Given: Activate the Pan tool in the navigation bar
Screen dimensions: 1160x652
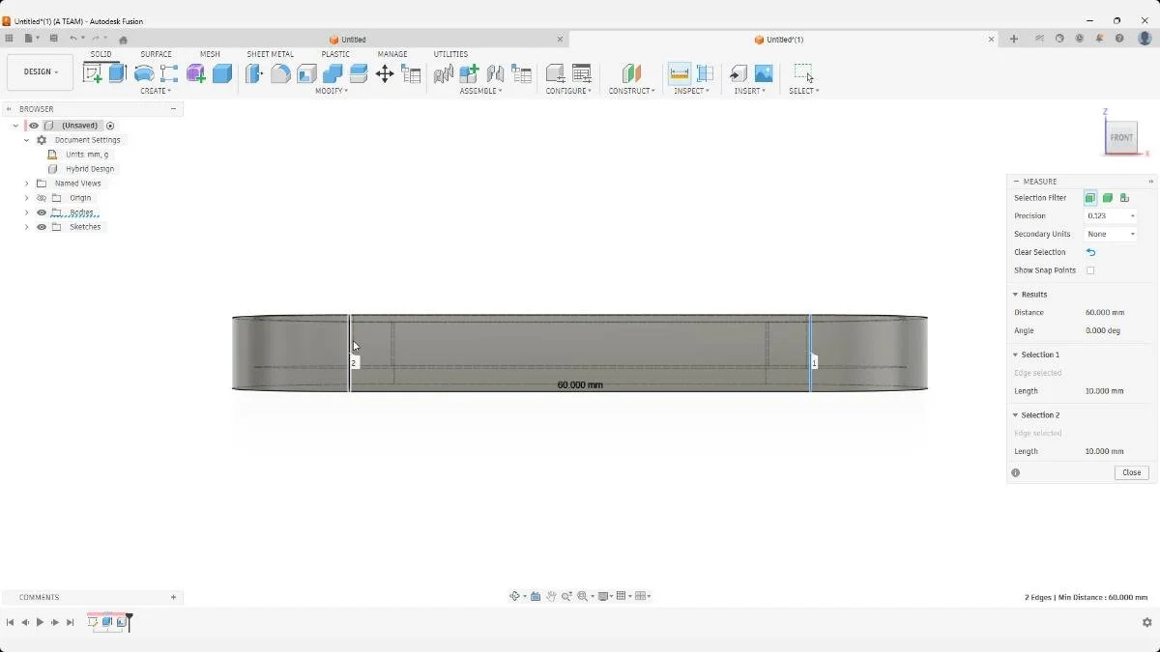Looking at the screenshot, I should click(x=551, y=596).
